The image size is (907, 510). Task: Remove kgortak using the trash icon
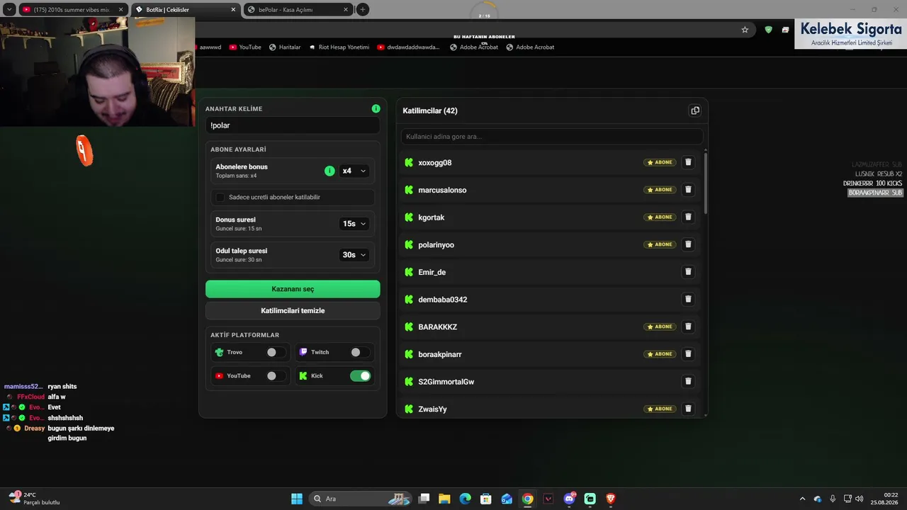(x=688, y=217)
